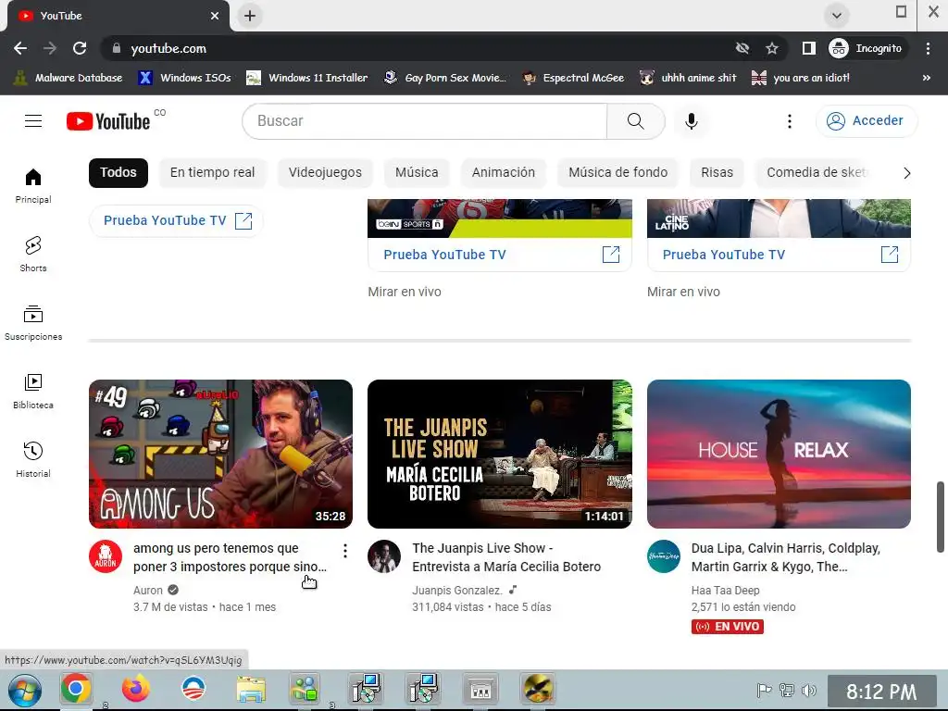Open Malware Database bookmark

click(x=68, y=78)
